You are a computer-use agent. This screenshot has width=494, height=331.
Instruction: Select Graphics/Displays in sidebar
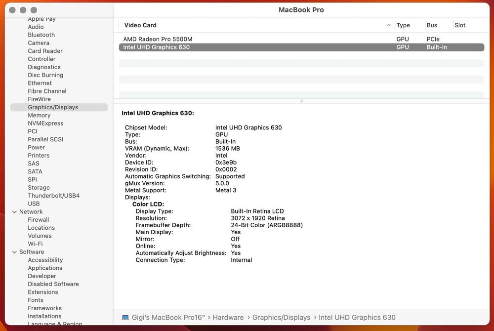[x=59, y=107]
